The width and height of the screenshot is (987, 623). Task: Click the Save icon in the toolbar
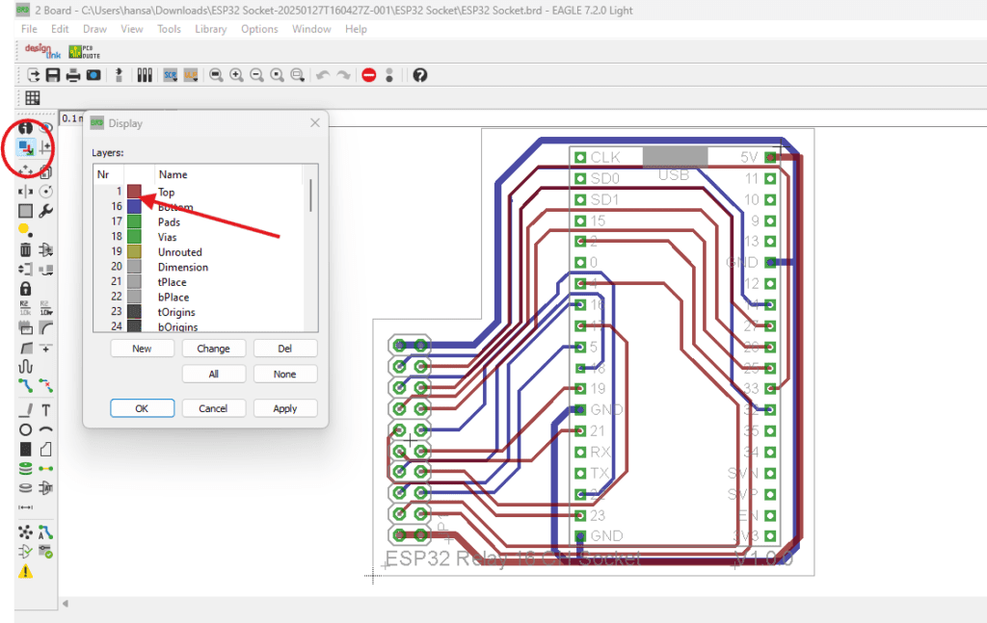pyautogui.click(x=53, y=75)
